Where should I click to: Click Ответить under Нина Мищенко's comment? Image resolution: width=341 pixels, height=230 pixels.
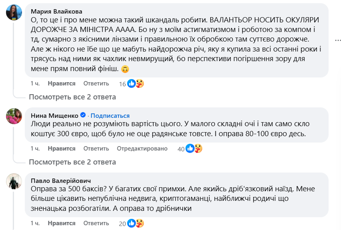pyautogui.click(x=96, y=149)
